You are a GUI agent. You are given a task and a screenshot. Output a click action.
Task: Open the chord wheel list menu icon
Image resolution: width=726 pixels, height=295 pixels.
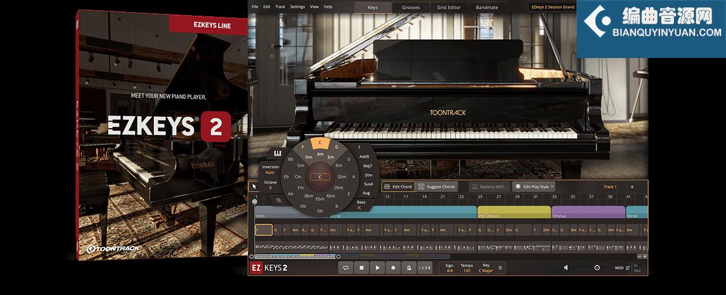(x=279, y=199)
